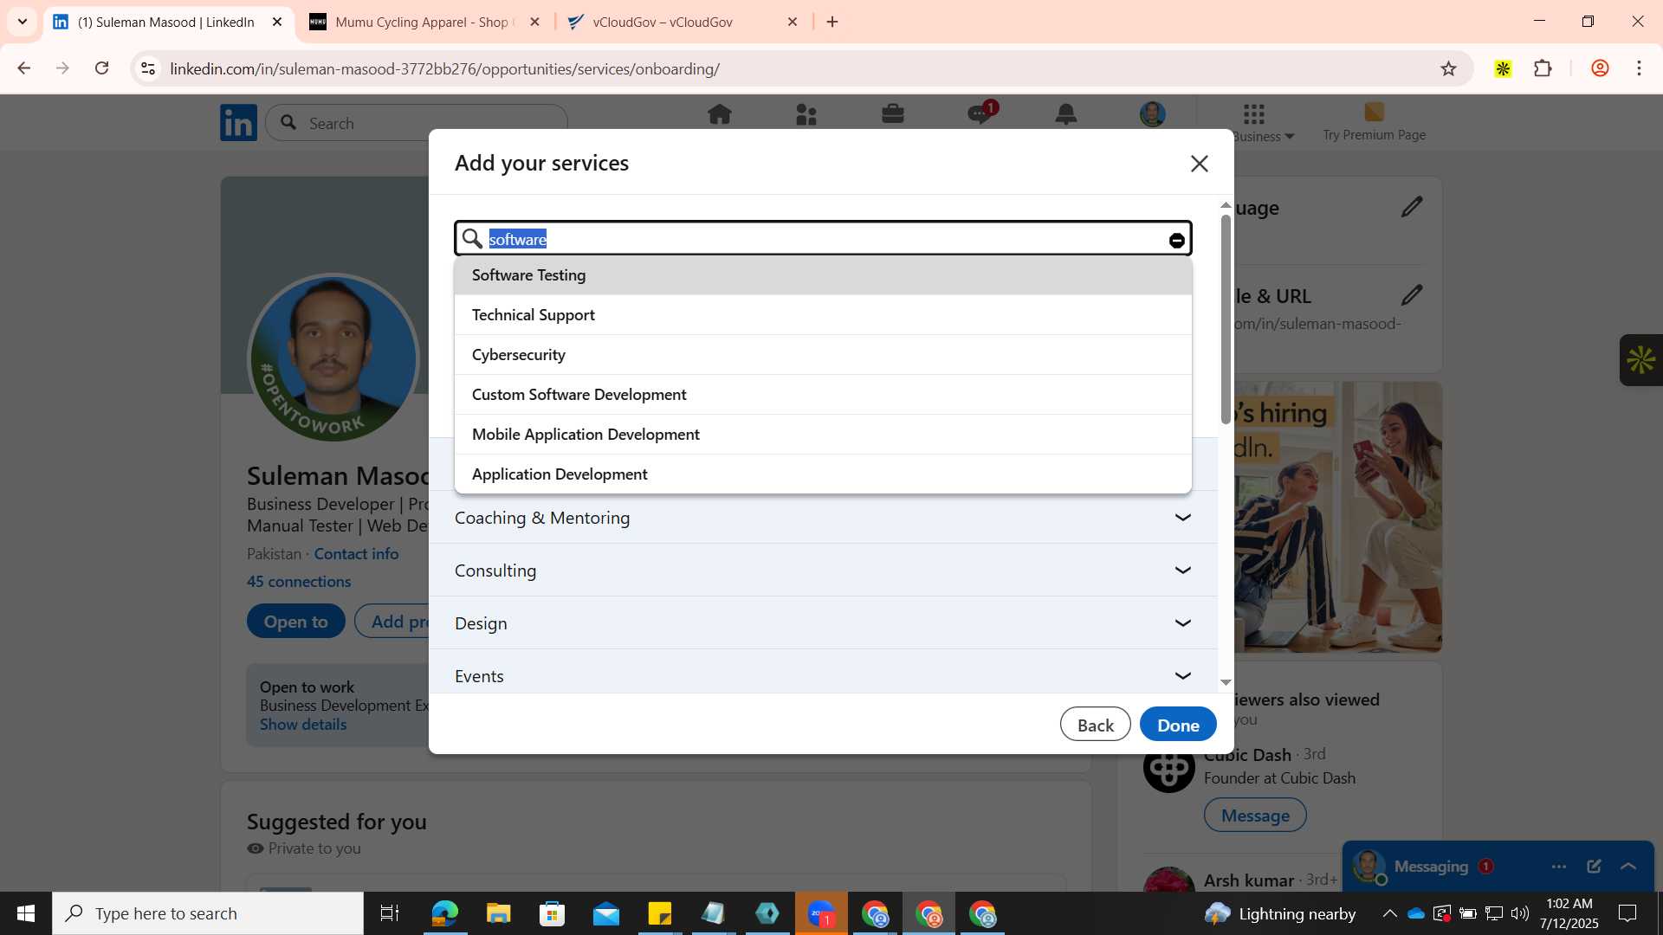This screenshot has width=1663, height=935.
Task: Click the LinkedIn logo
Action: coord(238,123)
